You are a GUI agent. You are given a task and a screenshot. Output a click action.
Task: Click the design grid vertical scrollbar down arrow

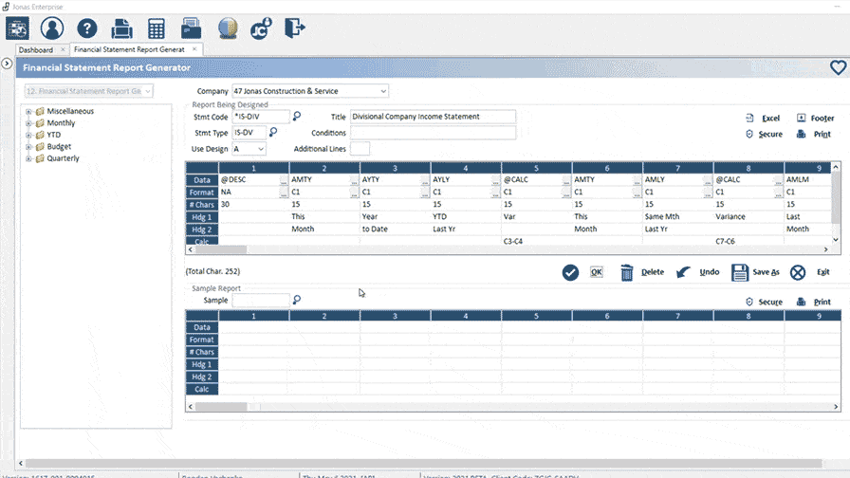836,240
